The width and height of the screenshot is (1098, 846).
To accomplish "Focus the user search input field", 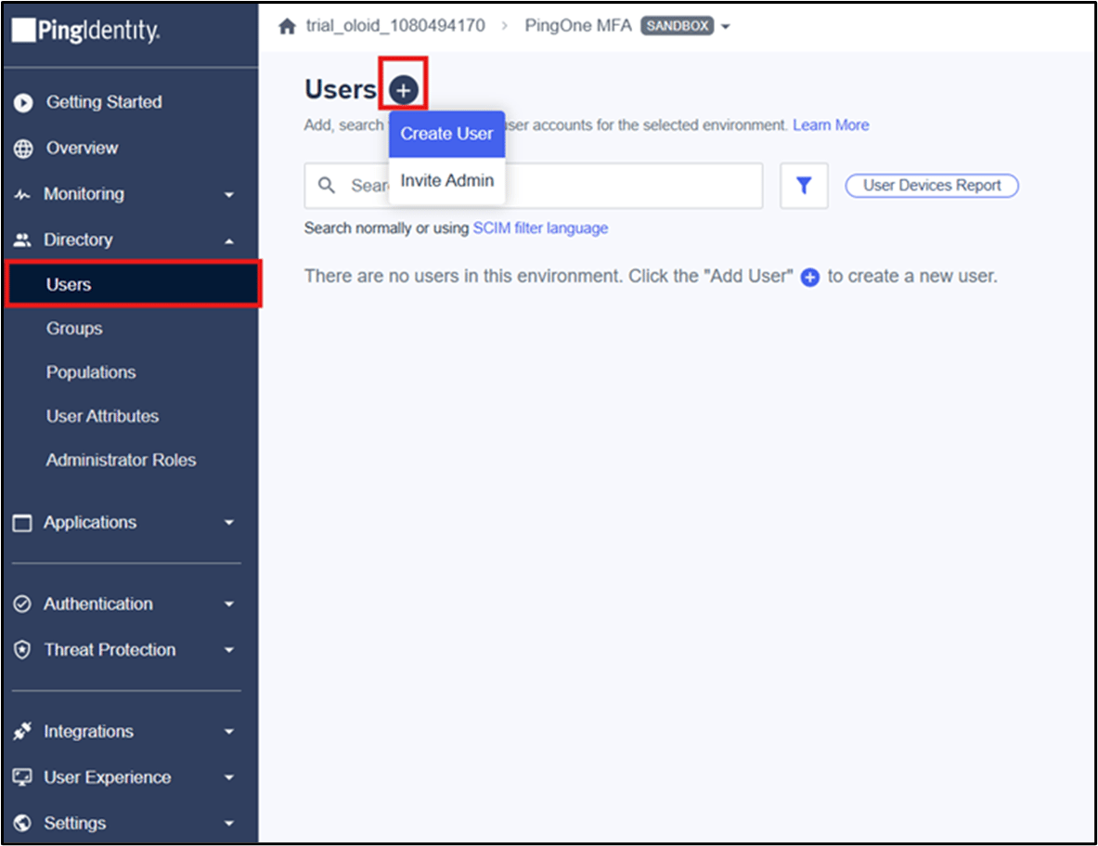I will pyautogui.click(x=534, y=186).
